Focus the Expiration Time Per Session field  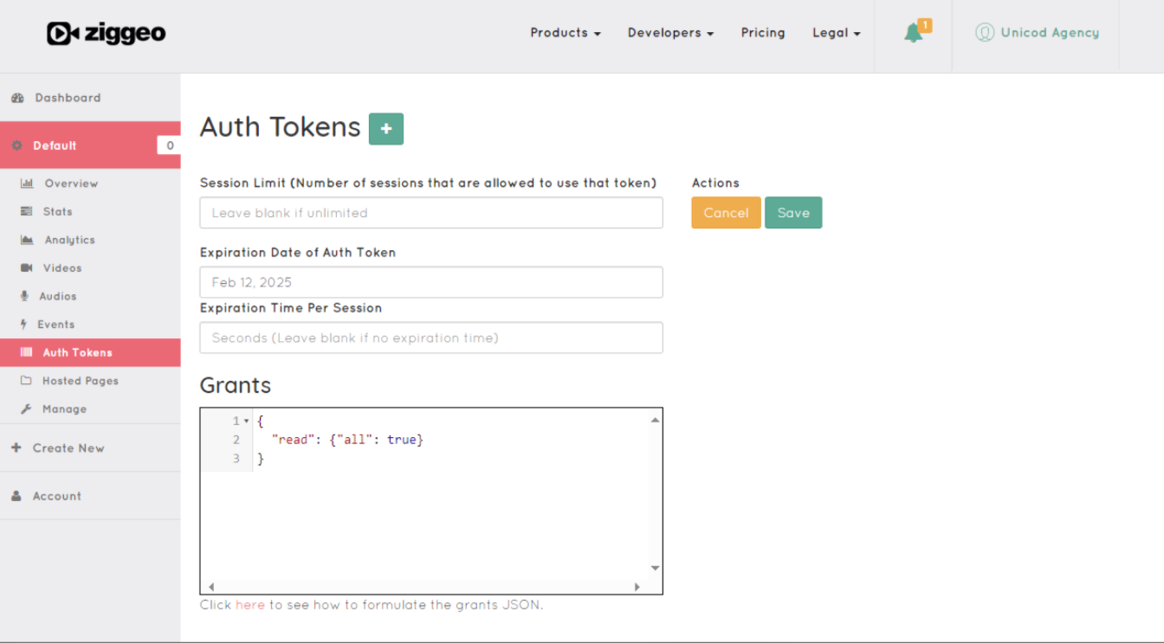click(431, 338)
